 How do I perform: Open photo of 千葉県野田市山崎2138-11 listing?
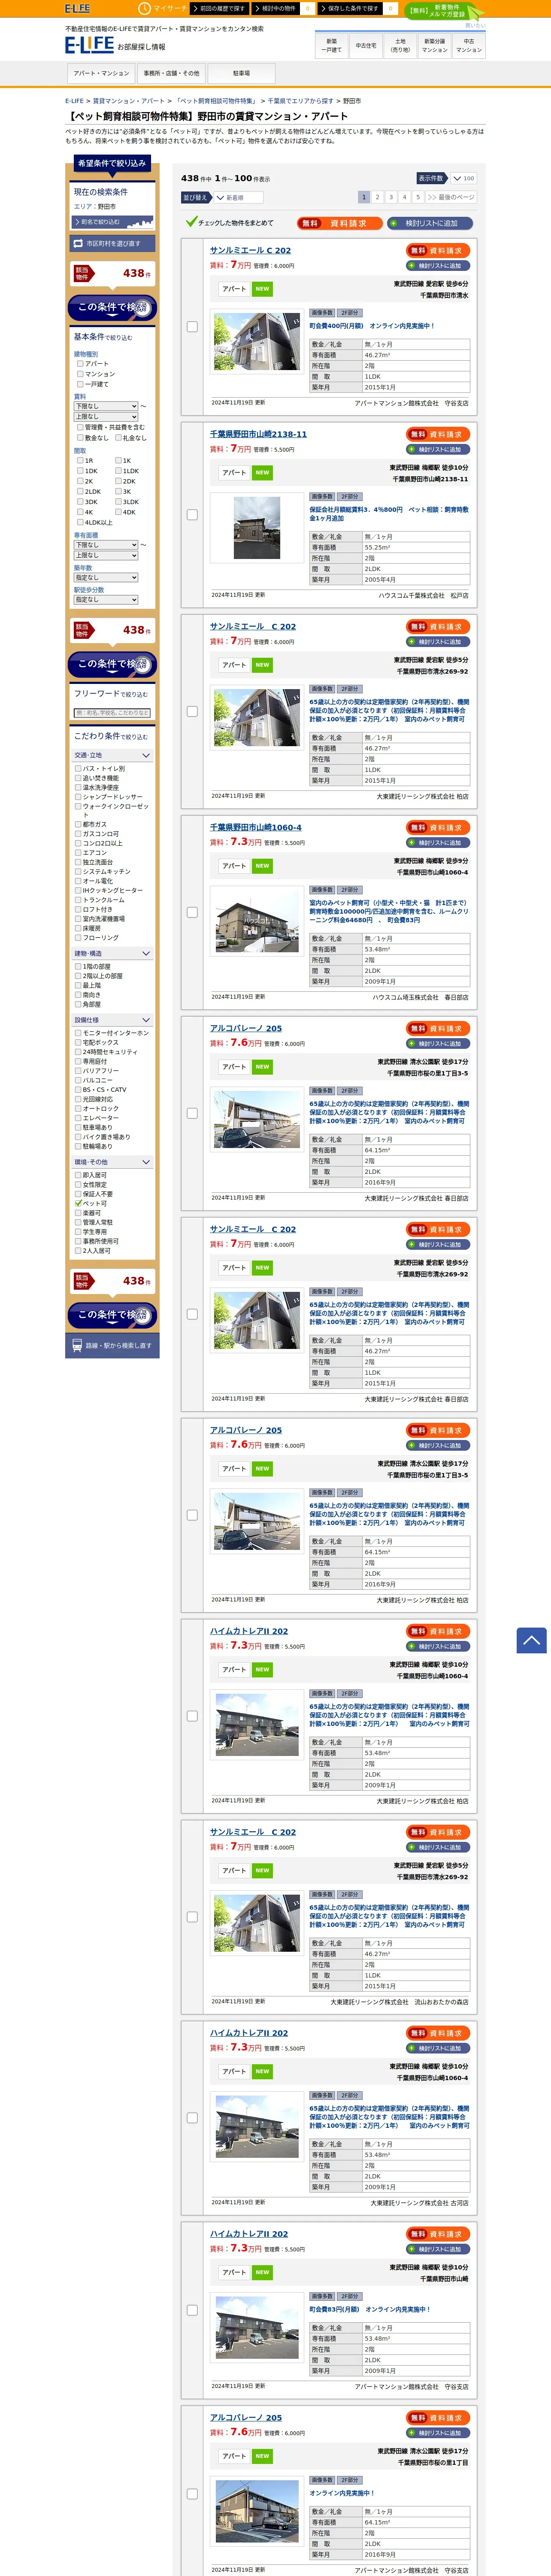coord(257,528)
